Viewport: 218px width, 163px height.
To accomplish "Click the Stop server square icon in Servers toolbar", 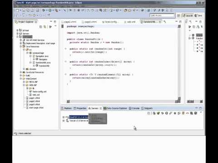I will coord(175,113).
